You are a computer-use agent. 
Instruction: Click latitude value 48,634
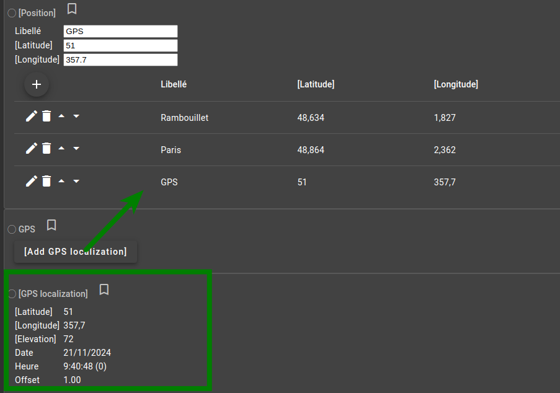pyautogui.click(x=311, y=117)
